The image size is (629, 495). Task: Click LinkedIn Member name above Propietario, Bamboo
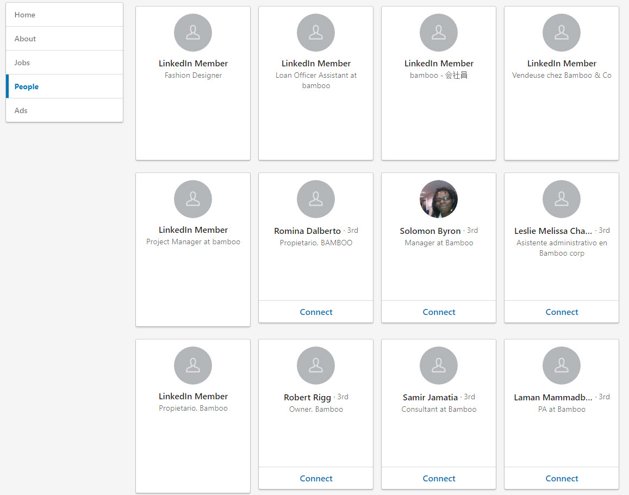193,396
